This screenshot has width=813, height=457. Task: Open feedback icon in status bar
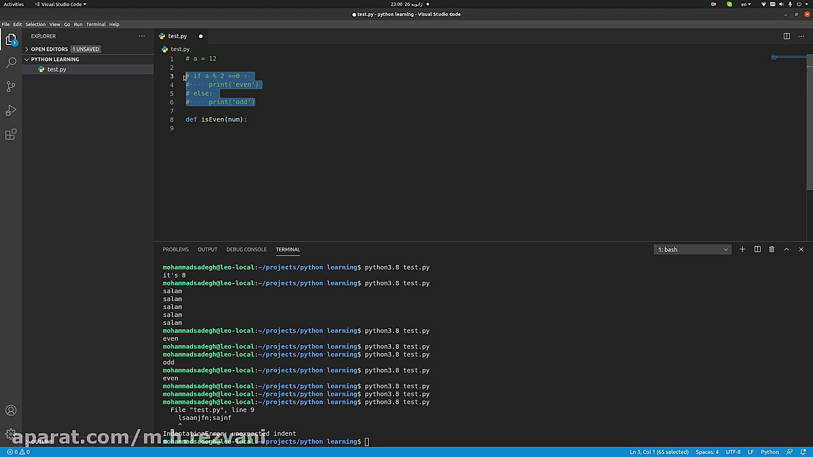click(x=790, y=452)
